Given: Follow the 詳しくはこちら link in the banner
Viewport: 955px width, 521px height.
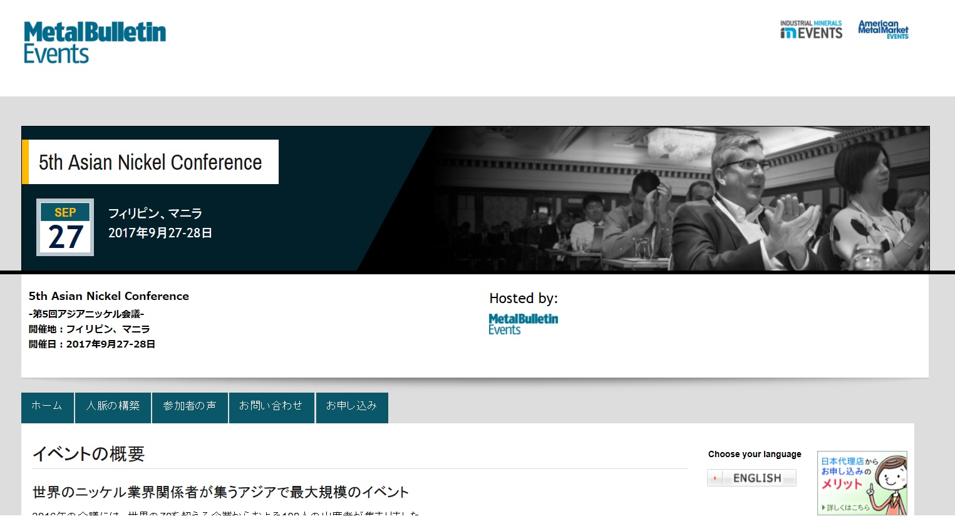Looking at the screenshot, I should 846,507.
